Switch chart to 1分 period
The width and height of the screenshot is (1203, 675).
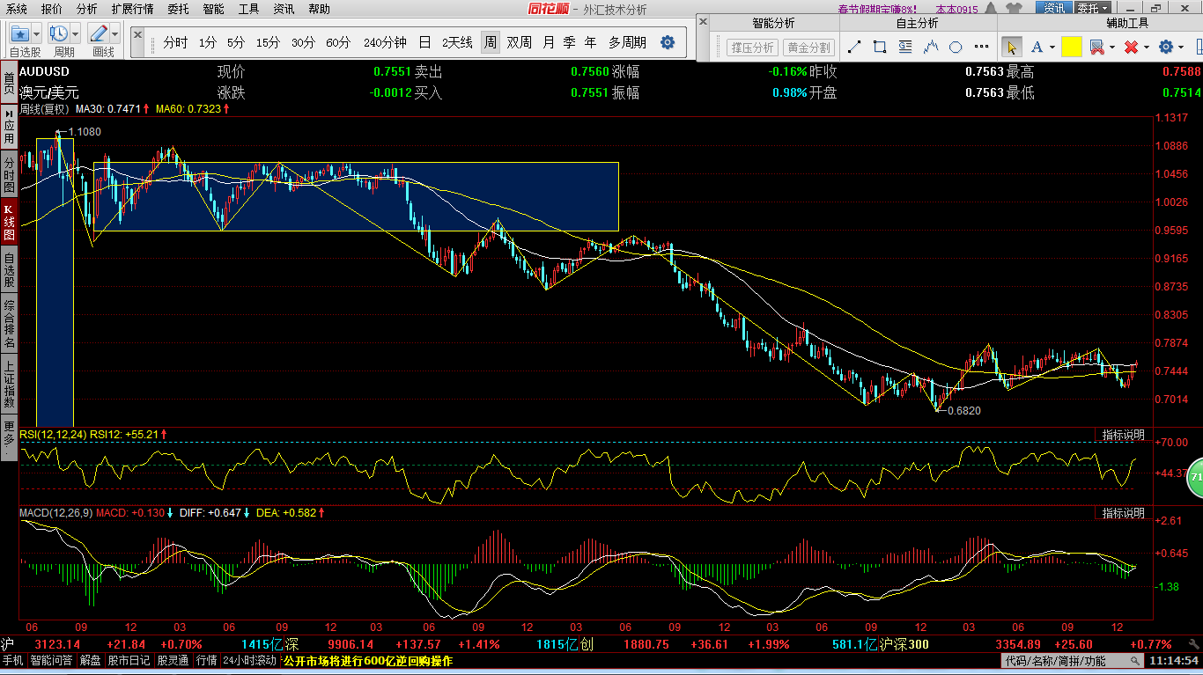click(x=207, y=42)
